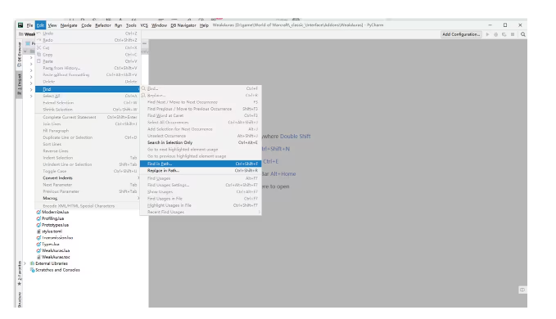
Task: Click the Lua file icon of Transmission.lua
Action: [38, 237]
